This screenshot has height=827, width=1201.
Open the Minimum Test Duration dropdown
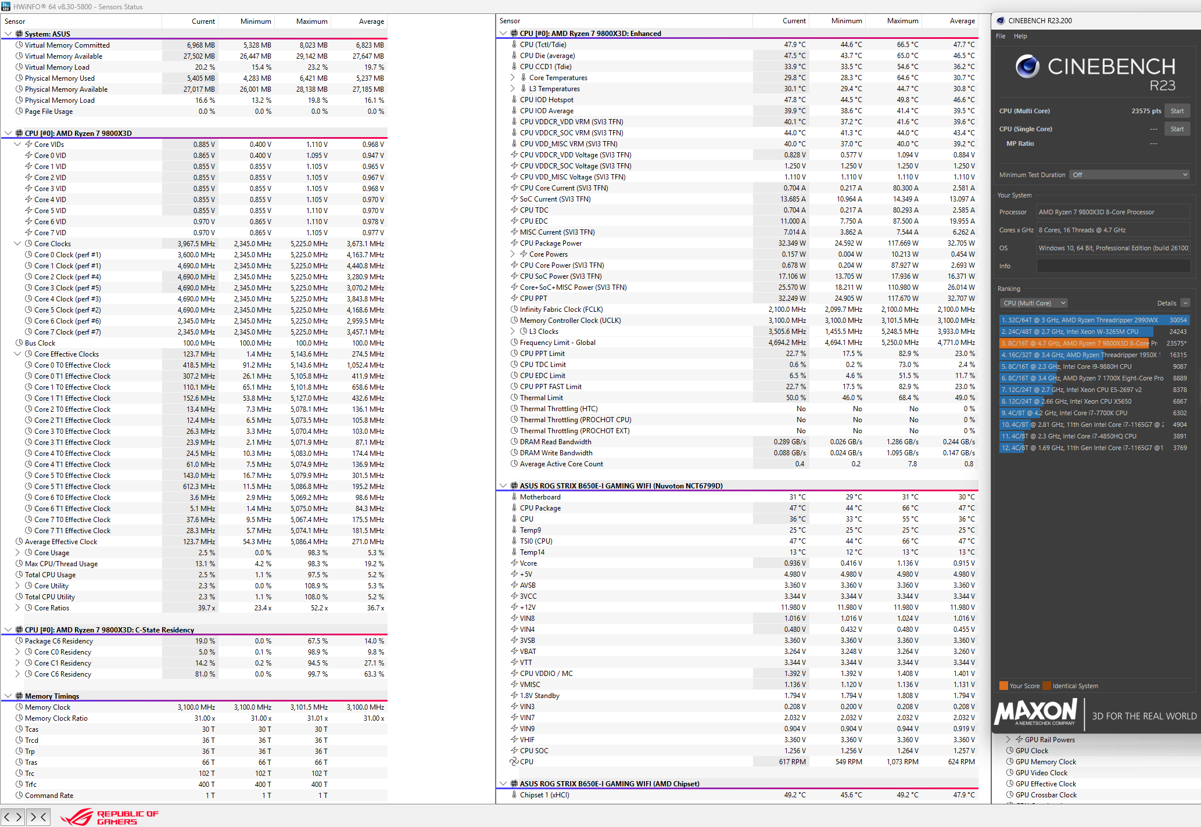[x=1129, y=175]
